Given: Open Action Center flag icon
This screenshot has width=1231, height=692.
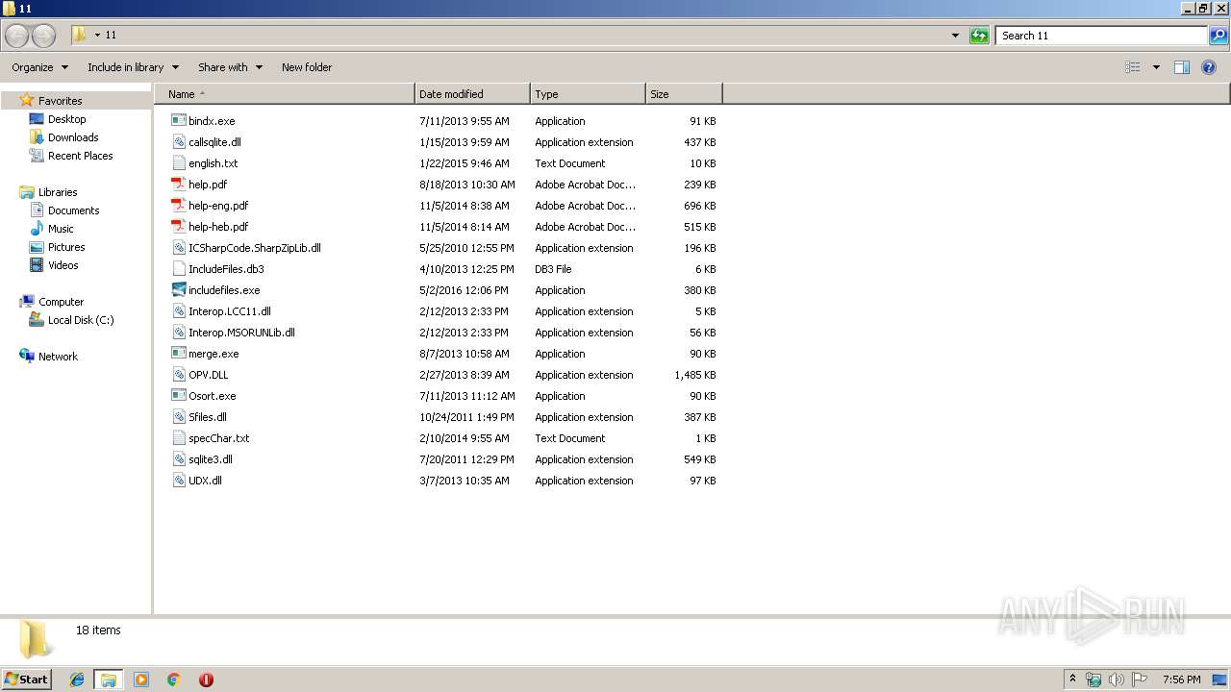Looking at the screenshot, I should coord(1140,680).
